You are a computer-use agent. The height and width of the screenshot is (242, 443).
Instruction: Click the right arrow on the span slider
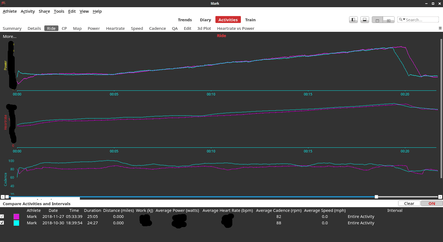coord(440,197)
